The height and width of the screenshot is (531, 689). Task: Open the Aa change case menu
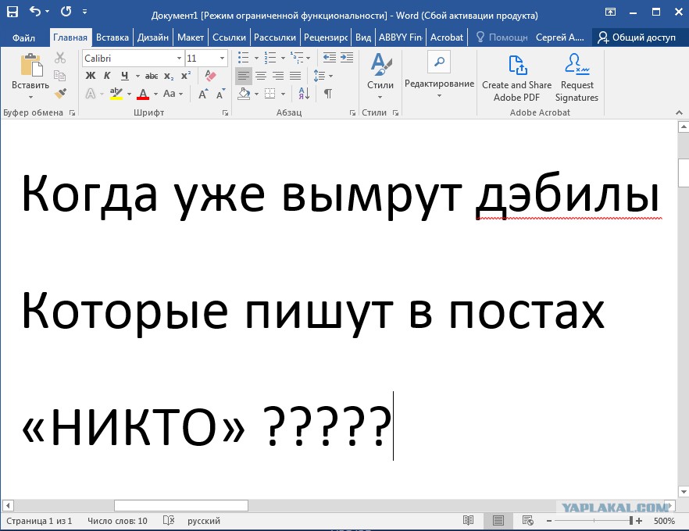click(173, 94)
